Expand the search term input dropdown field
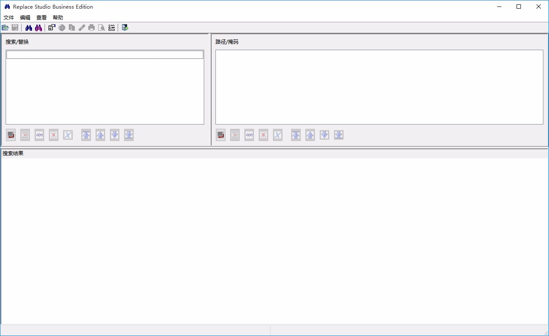This screenshot has height=336, width=549. click(x=104, y=54)
